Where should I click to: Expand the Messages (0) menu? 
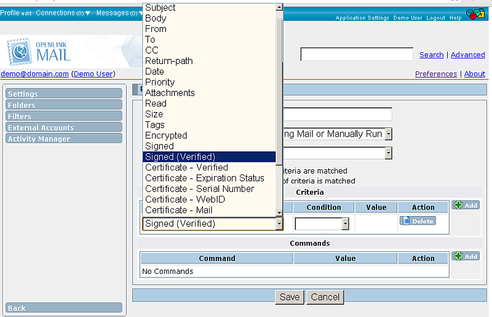click(119, 13)
